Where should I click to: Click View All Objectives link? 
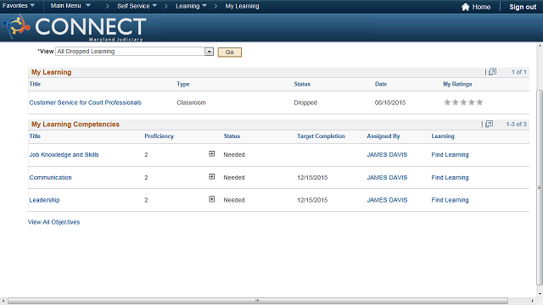(x=53, y=222)
